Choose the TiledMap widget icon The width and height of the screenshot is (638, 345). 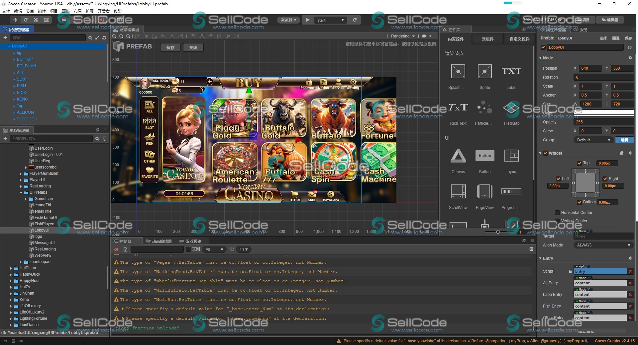pos(511,108)
